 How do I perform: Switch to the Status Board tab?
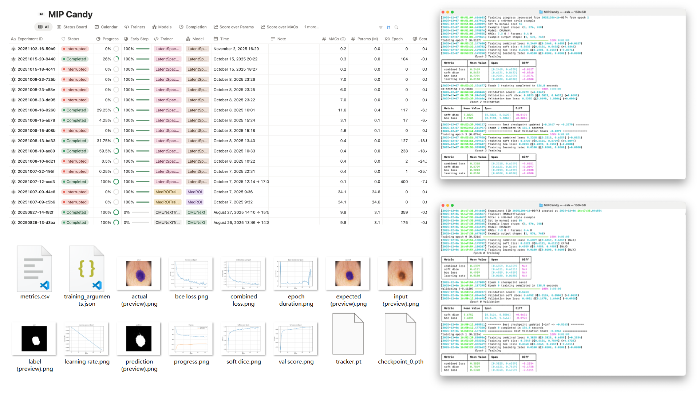coord(72,27)
